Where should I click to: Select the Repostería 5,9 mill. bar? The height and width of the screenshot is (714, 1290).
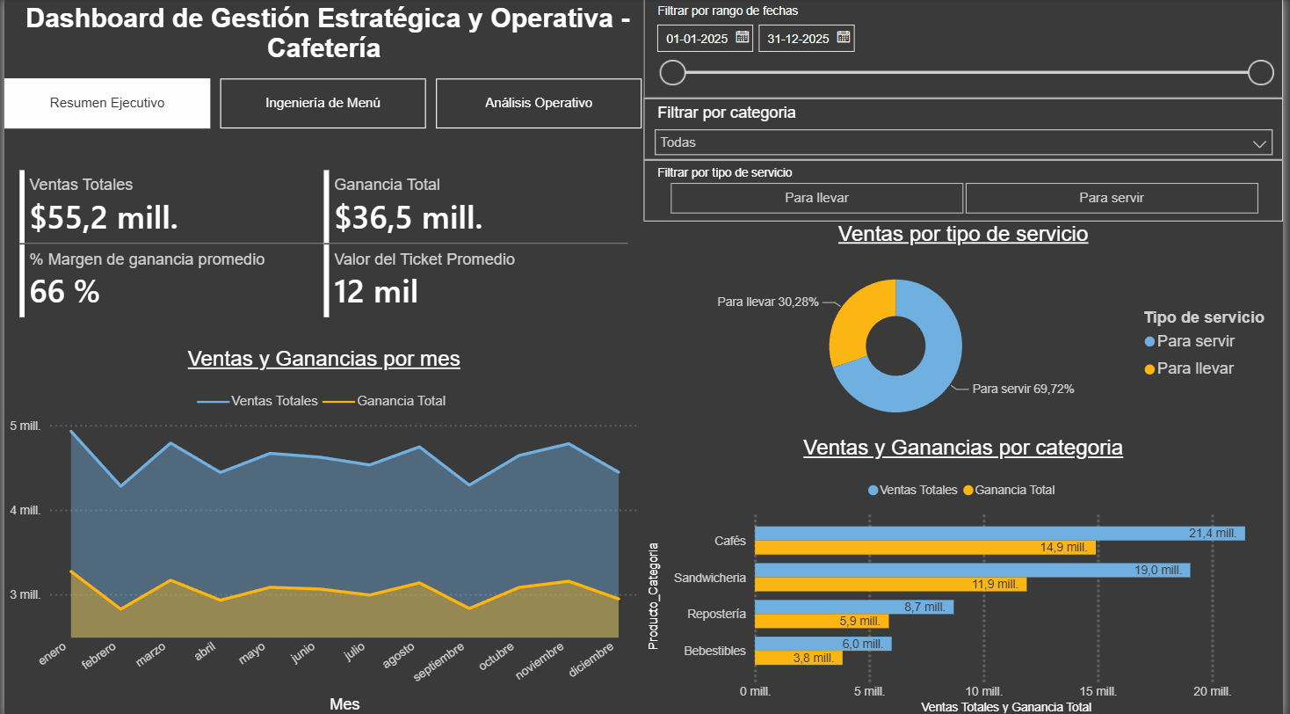(x=822, y=621)
